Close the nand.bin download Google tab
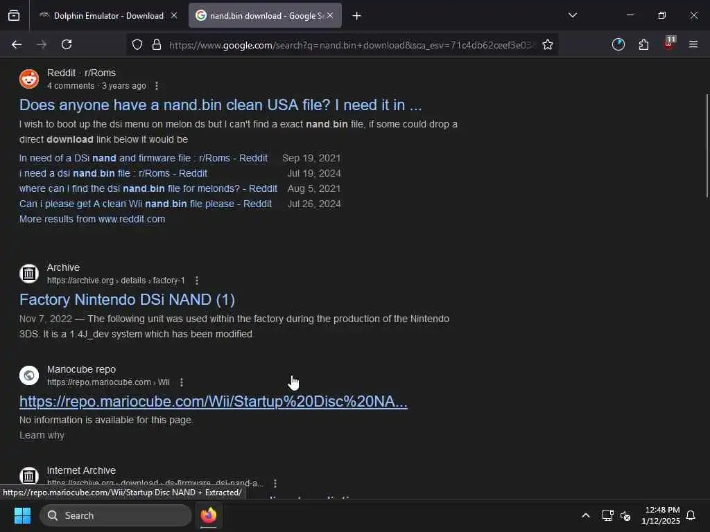The image size is (710, 532). tap(330, 15)
